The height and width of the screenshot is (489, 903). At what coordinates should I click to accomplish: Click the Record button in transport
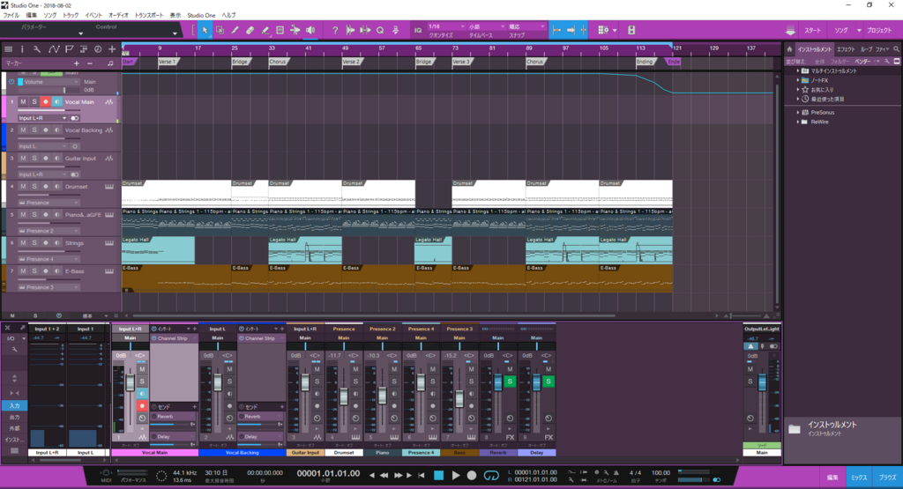(472, 476)
